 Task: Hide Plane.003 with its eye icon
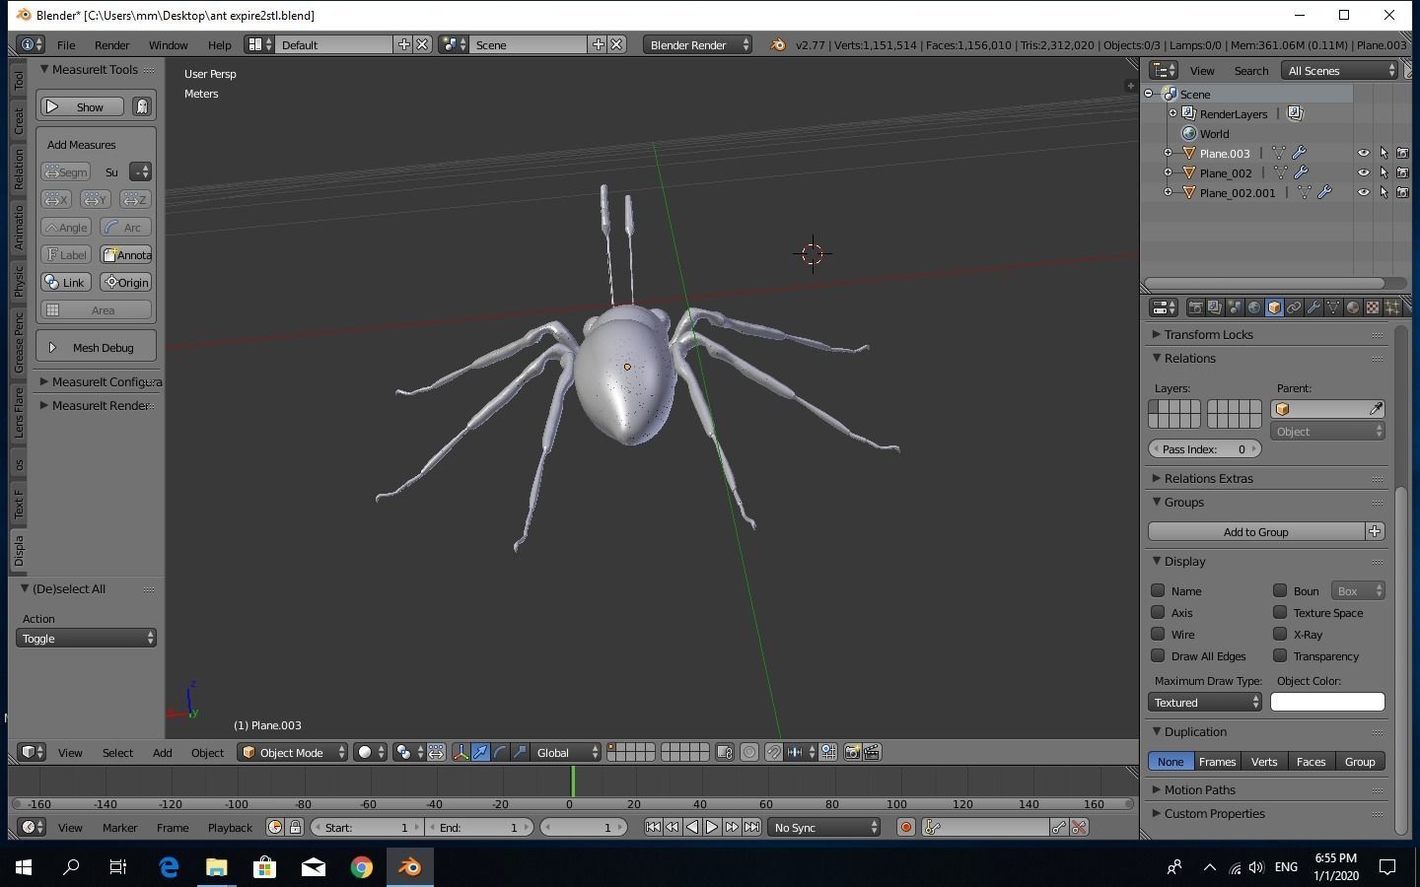1364,153
